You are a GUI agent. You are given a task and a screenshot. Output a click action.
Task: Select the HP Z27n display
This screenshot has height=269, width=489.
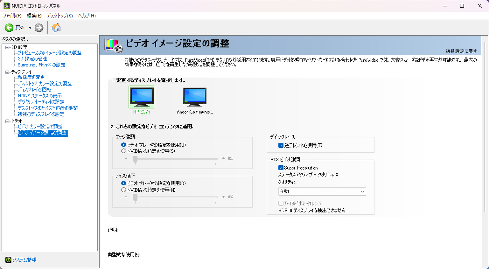click(x=142, y=99)
